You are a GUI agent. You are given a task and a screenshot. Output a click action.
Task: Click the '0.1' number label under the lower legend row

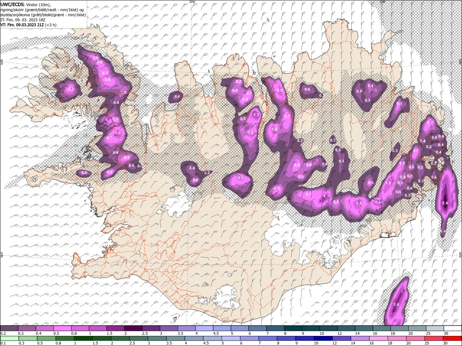coord(3,343)
